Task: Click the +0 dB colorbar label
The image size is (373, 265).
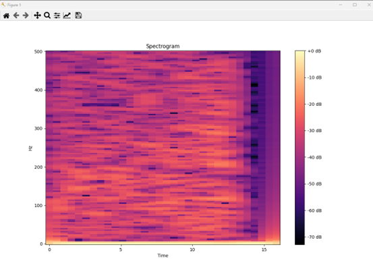Action: [x=314, y=51]
